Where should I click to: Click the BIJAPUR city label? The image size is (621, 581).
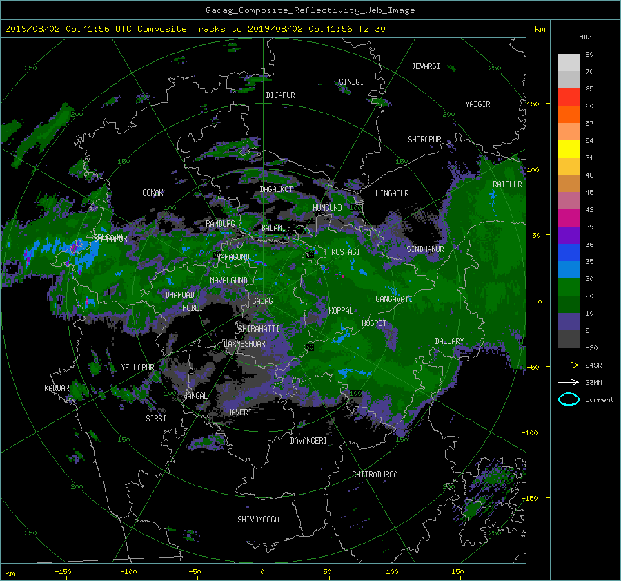pos(280,95)
